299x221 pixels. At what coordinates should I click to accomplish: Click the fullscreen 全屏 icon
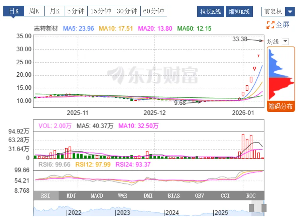pos(271,25)
